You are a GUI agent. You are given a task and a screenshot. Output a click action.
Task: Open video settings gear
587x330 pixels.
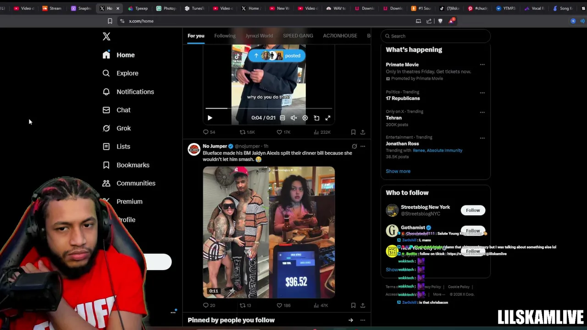[x=305, y=118]
